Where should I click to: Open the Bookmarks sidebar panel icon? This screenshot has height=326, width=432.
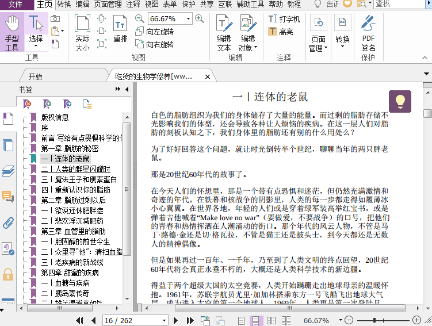pyautogui.click(x=8, y=118)
